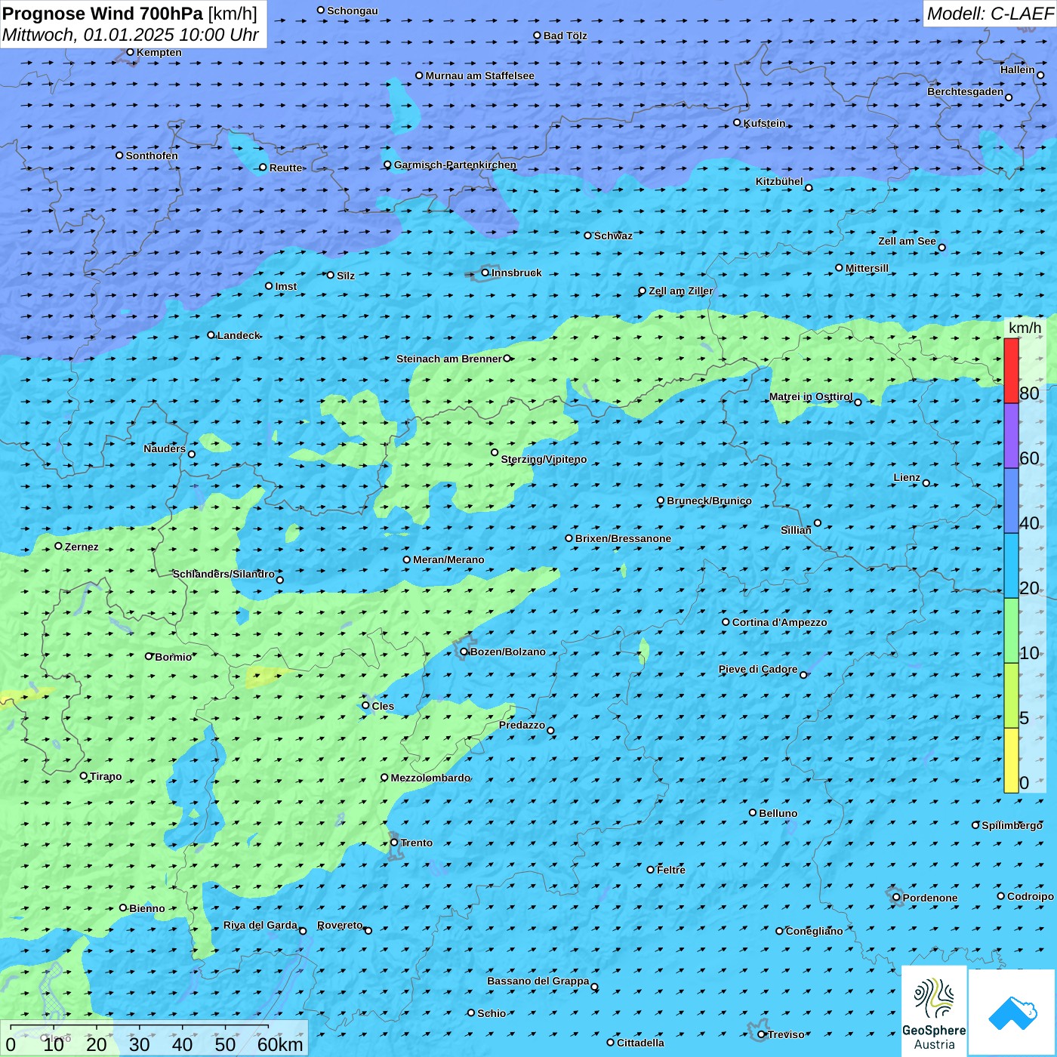Click the Pieve di Cadore label
Viewport: 1057px width, 1057px height.
tap(757, 669)
